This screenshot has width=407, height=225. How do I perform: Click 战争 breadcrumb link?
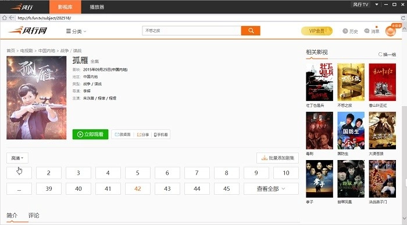[x=65, y=51]
